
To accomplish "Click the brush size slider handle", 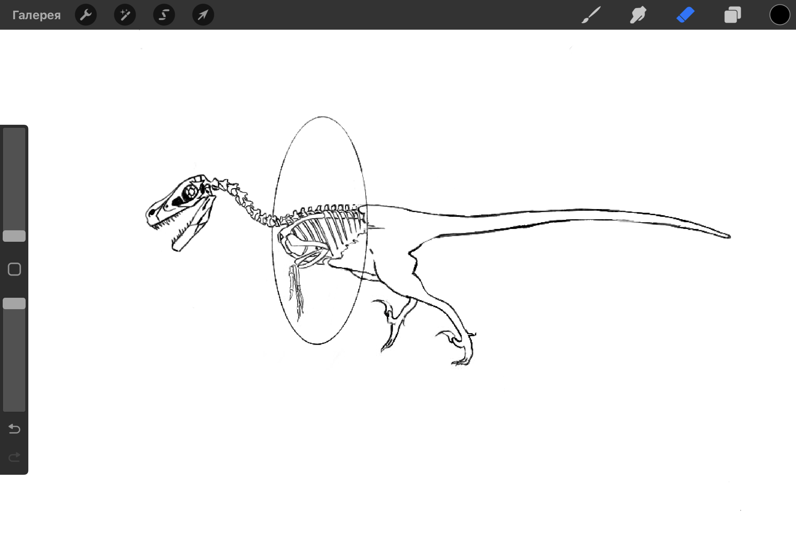I will [x=14, y=236].
